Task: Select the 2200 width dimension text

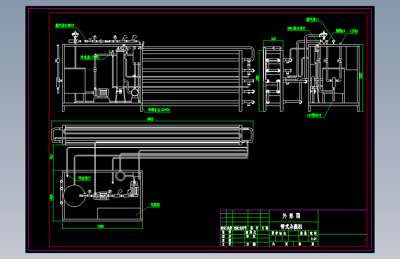Action: click(101, 226)
